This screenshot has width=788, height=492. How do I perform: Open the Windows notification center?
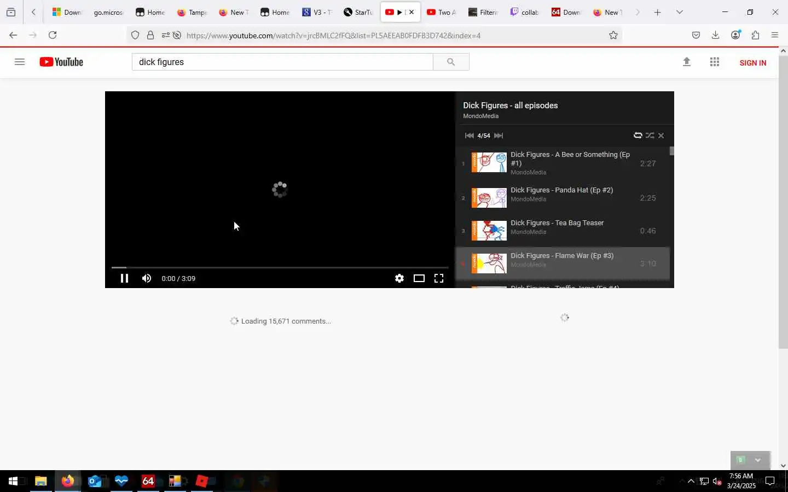point(770,481)
